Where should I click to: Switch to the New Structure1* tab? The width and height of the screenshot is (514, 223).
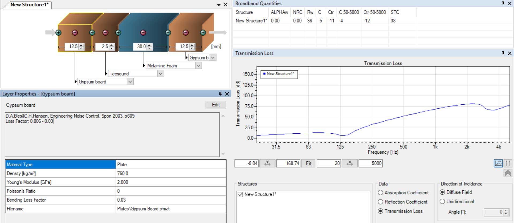(x=29, y=5)
